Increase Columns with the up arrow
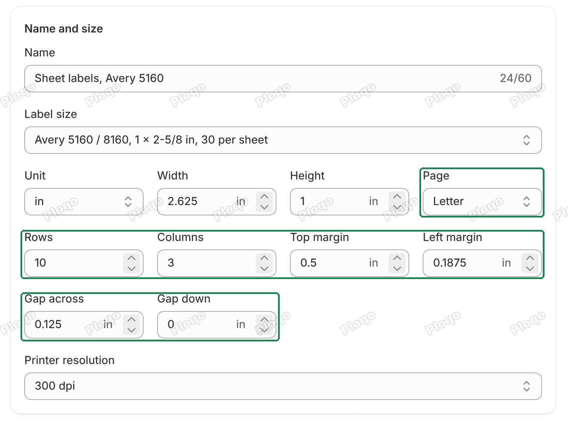Image resolution: width=568 pixels, height=423 pixels. [264, 258]
